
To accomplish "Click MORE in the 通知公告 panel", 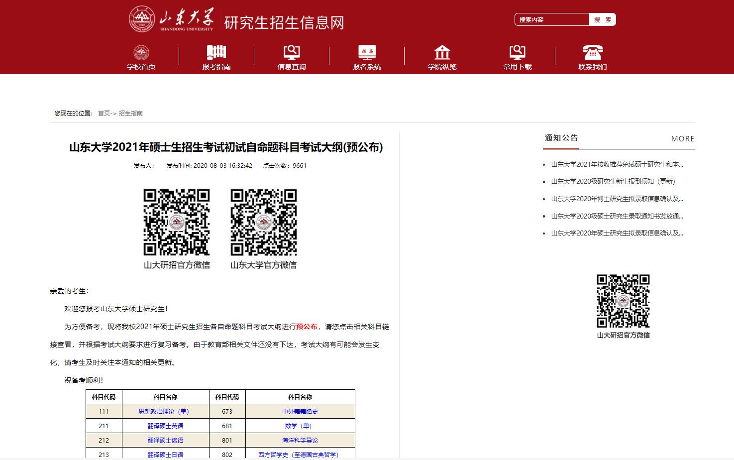I will click(x=682, y=139).
